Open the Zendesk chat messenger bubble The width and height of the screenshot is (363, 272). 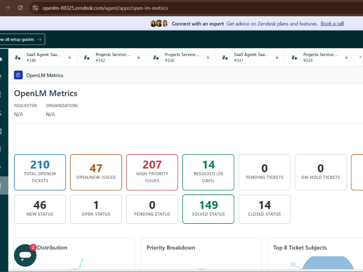pyautogui.click(x=25, y=255)
